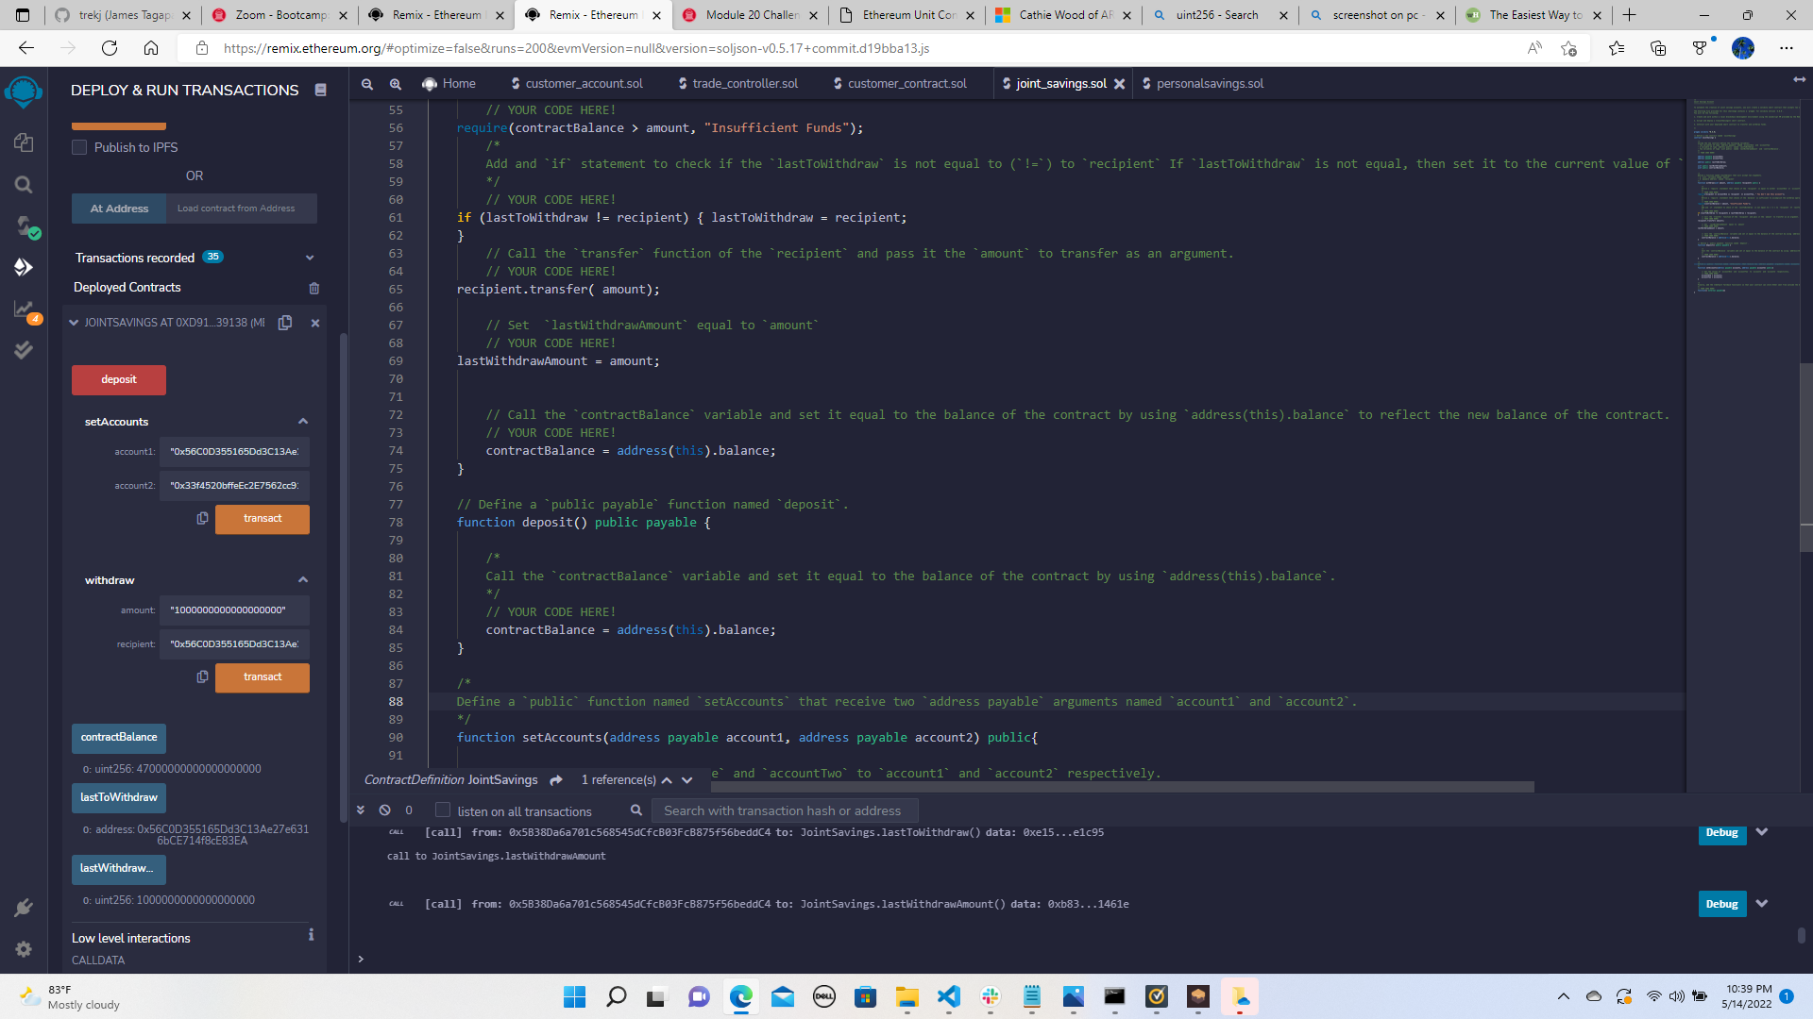Switch to the personalsavings.sol tab

(1202, 84)
